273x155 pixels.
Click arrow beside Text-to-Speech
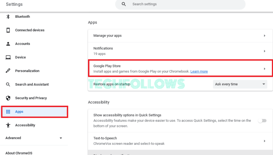(x=264, y=141)
